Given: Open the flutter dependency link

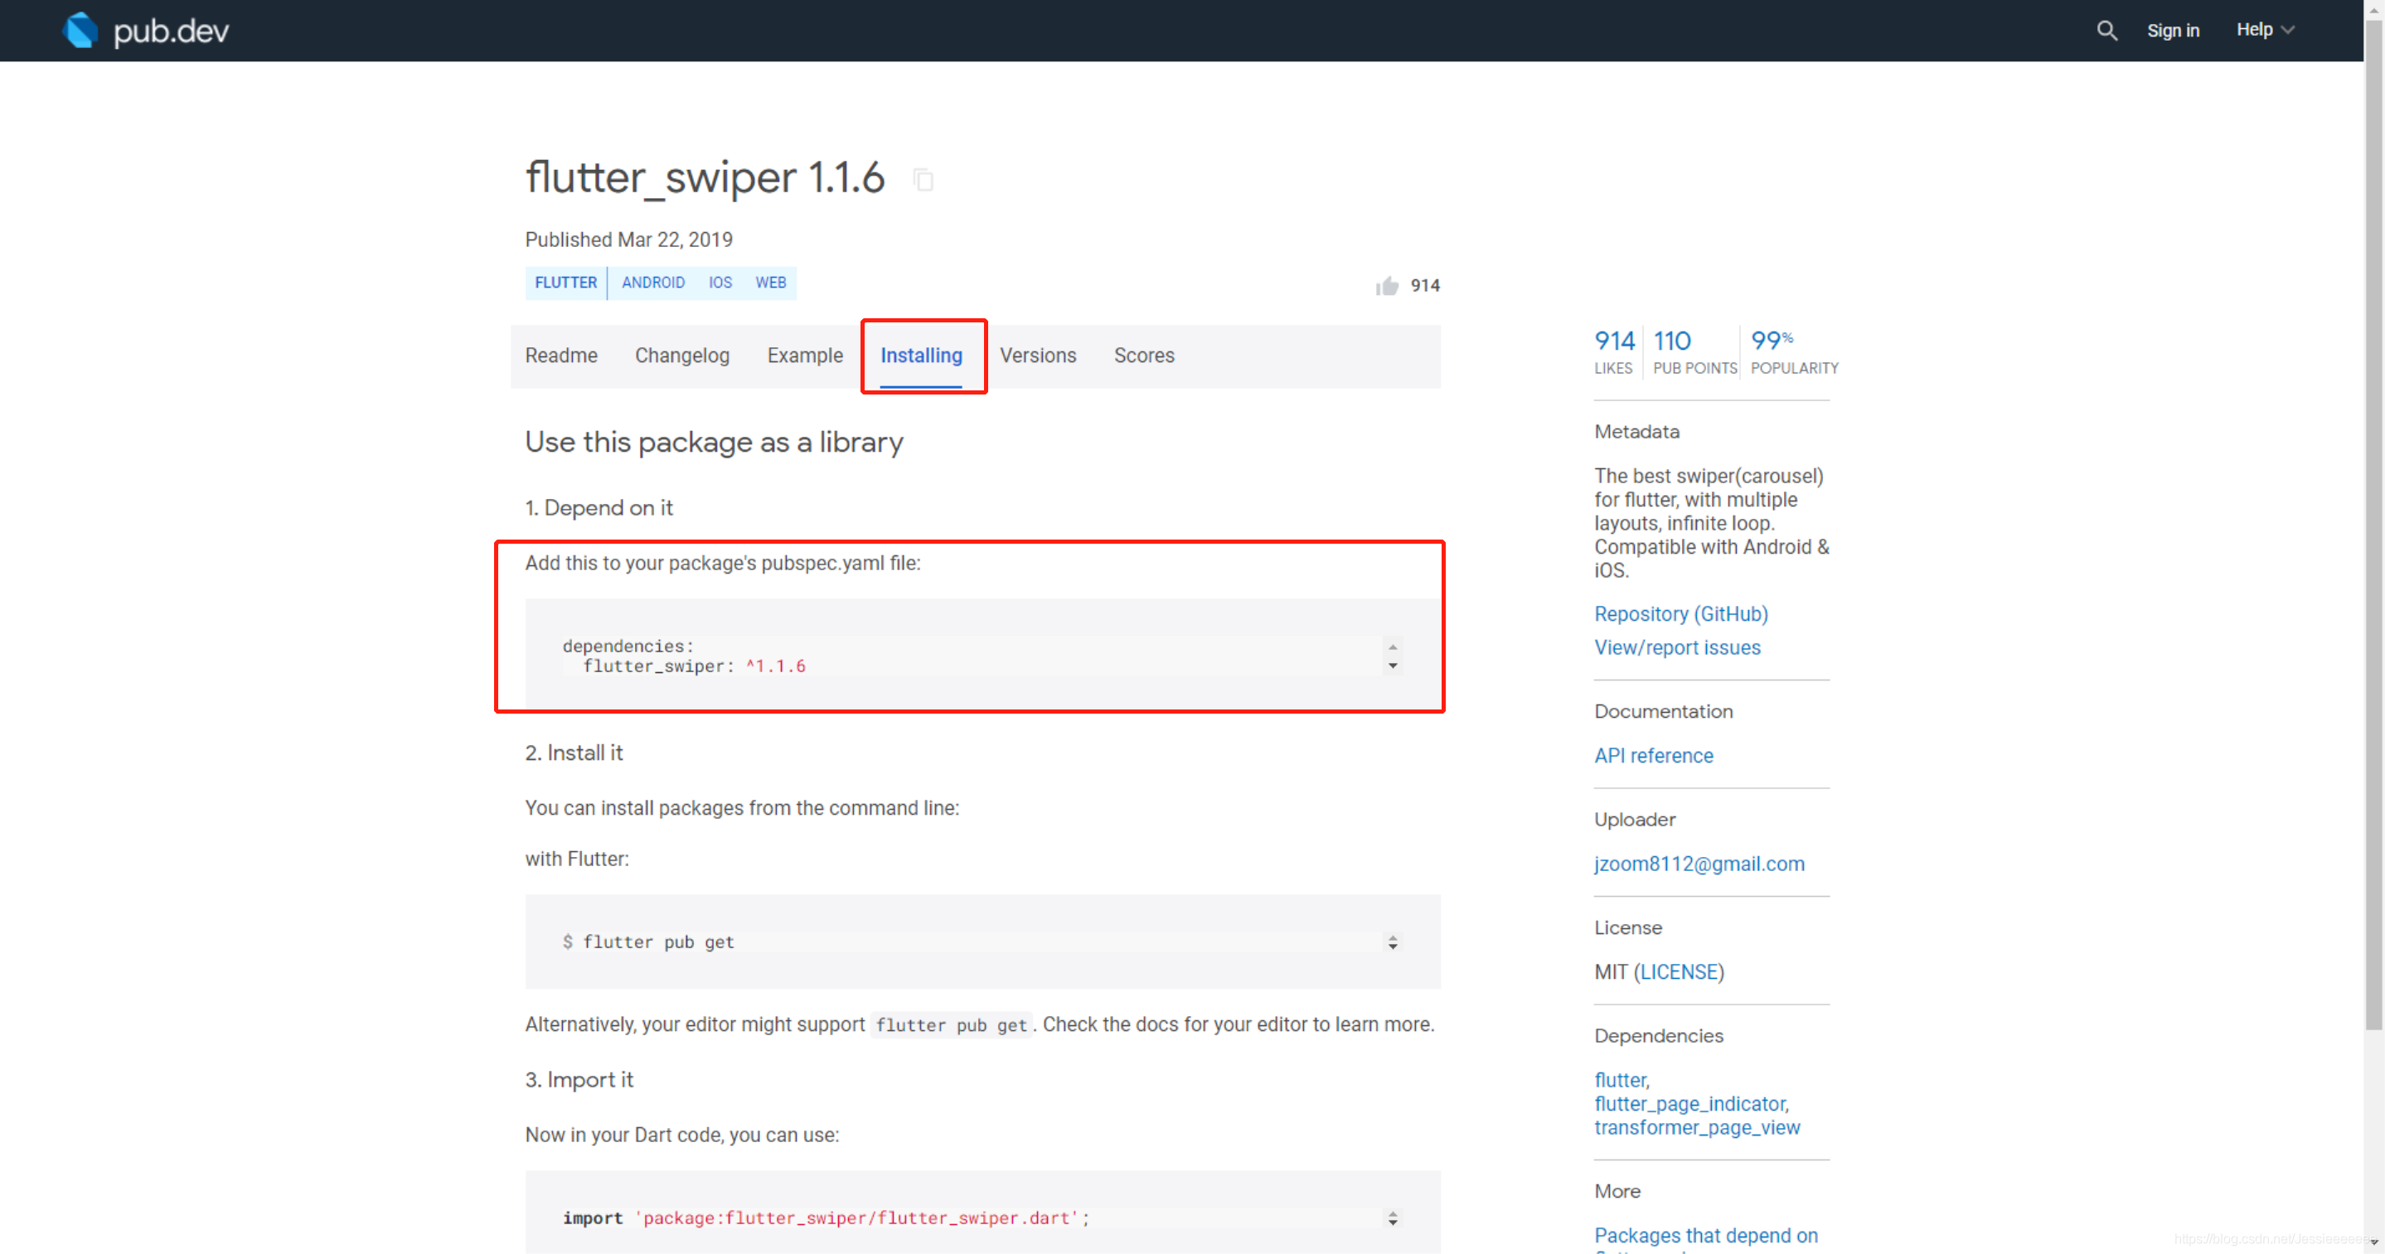Looking at the screenshot, I should coord(1620,1080).
